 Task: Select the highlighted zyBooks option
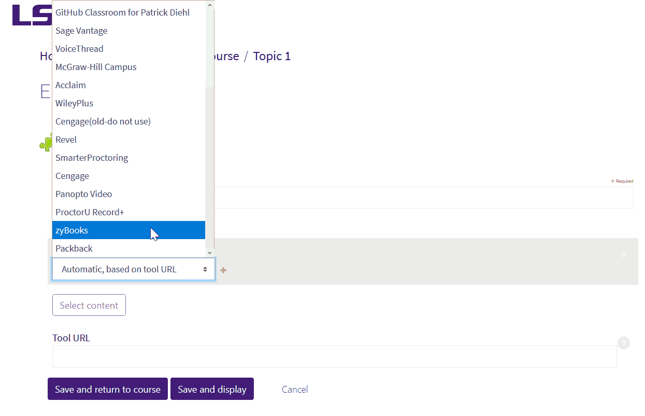pos(128,230)
